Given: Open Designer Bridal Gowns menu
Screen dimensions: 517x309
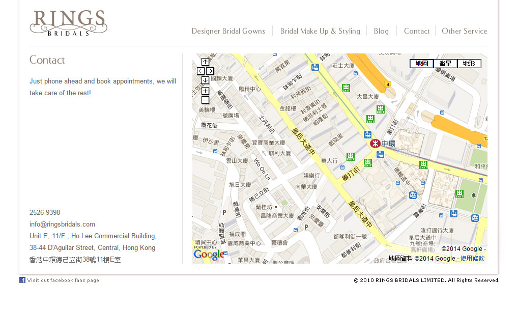Looking at the screenshot, I should coord(228,31).
